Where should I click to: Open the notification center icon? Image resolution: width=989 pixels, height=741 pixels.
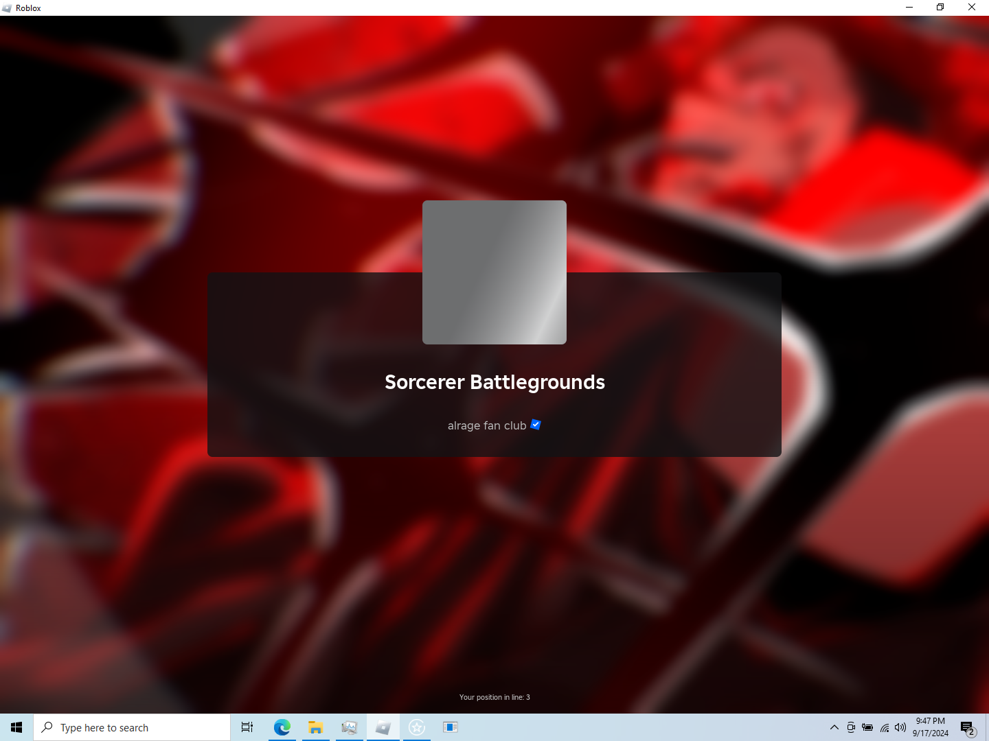coord(968,727)
